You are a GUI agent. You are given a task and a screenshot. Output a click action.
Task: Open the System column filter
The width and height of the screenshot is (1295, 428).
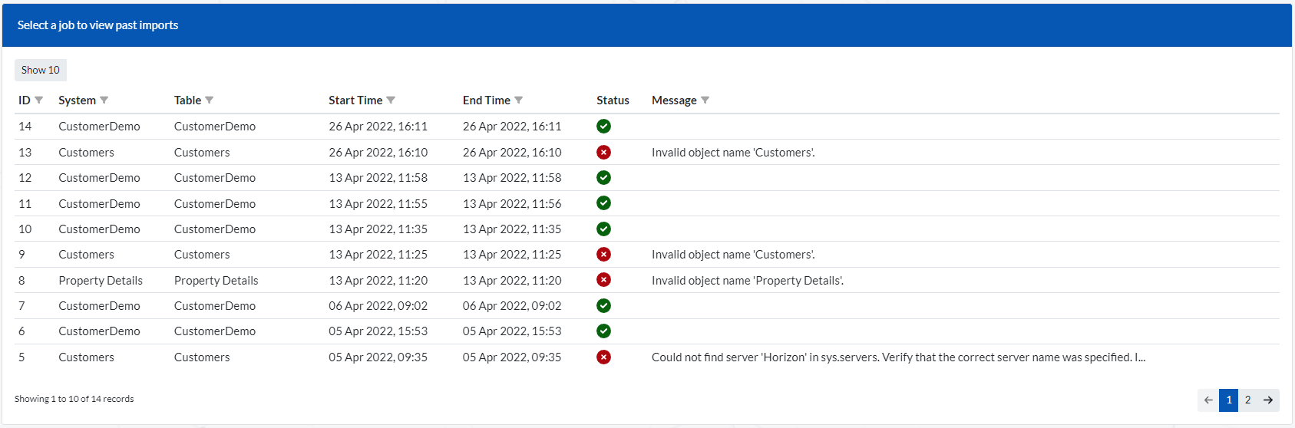coord(104,100)
